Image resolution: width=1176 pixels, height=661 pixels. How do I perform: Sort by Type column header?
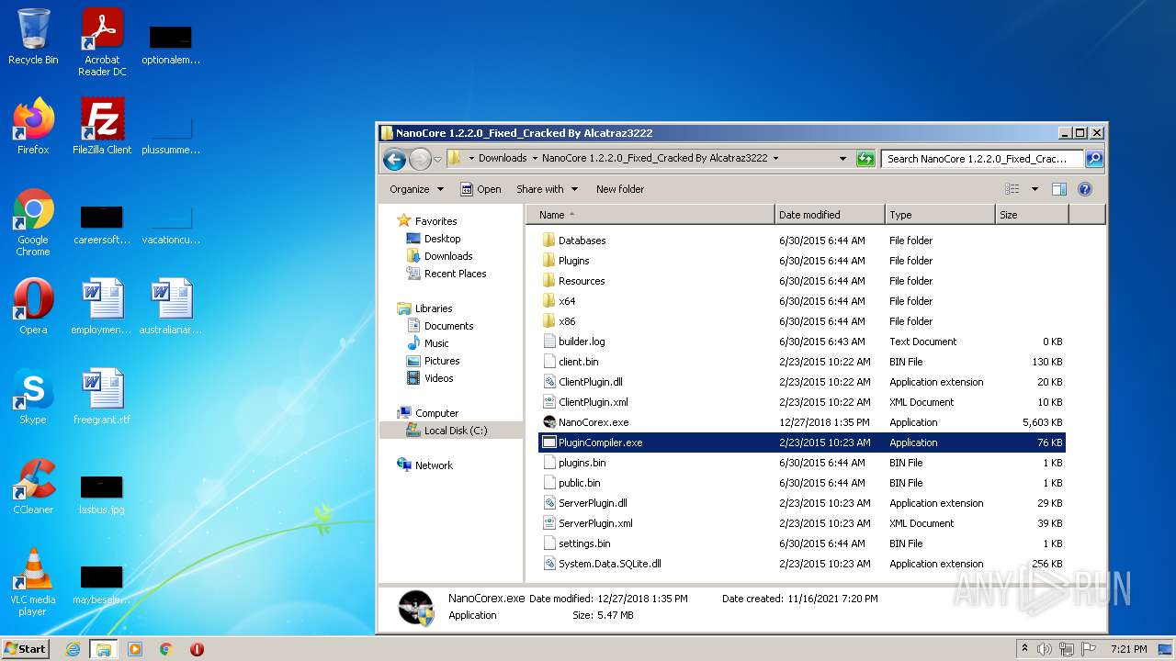coord(941,215)
